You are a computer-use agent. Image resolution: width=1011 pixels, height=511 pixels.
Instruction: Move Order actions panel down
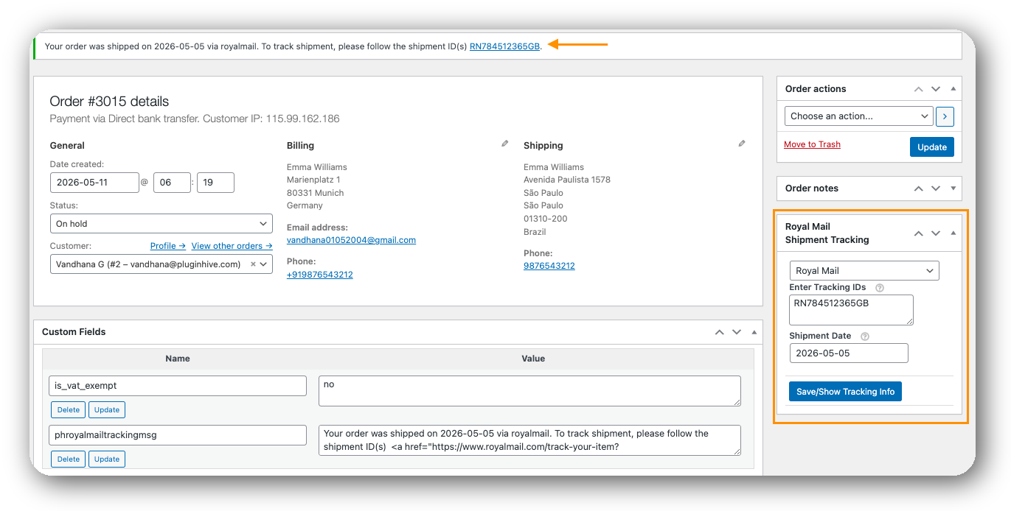[x=936, y=89]
